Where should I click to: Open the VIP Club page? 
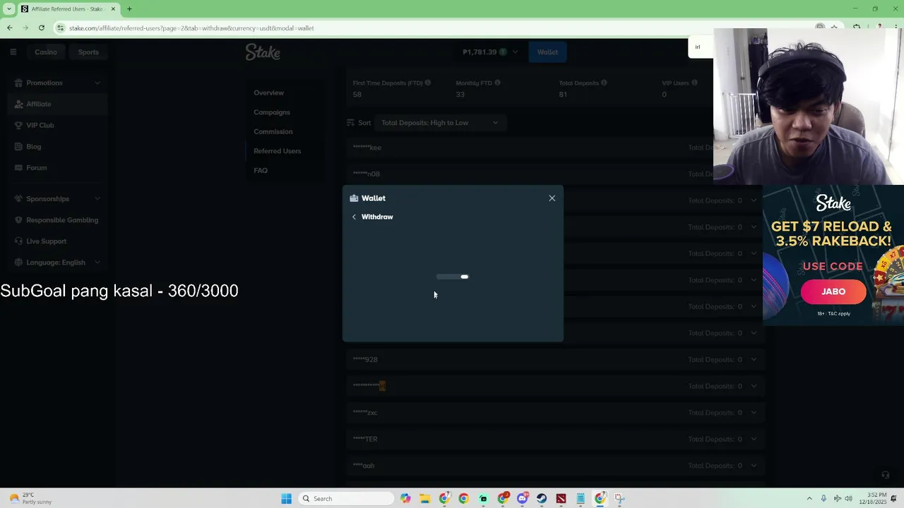(40, 125)
